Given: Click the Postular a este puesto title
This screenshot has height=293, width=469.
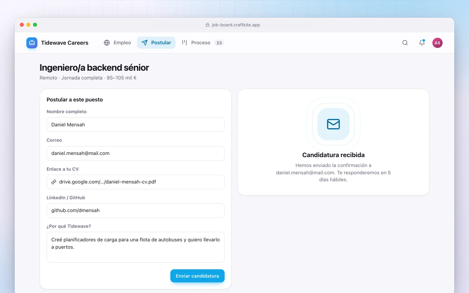Looking at the screenshot, I should click(x=75, y=100).
